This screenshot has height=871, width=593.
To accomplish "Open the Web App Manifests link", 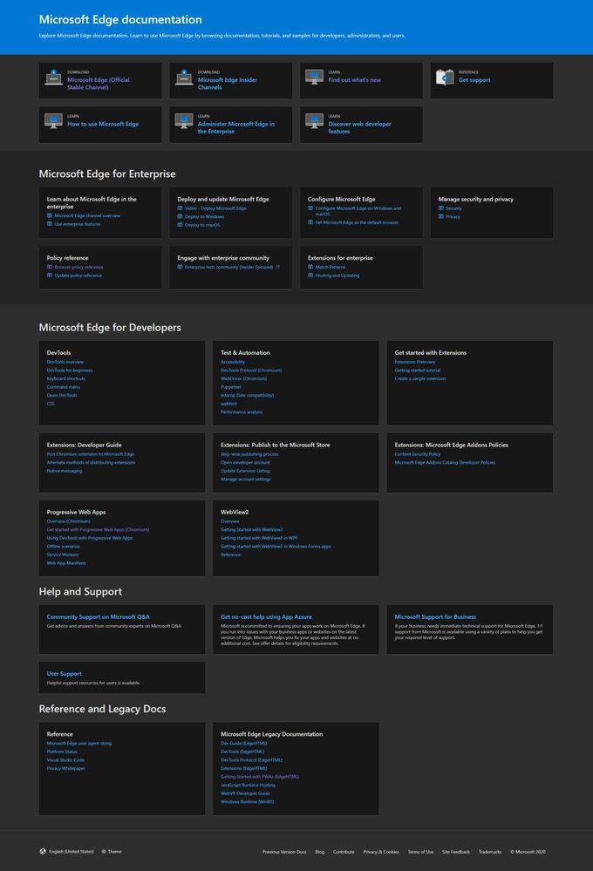I will (x=66, y=563).
